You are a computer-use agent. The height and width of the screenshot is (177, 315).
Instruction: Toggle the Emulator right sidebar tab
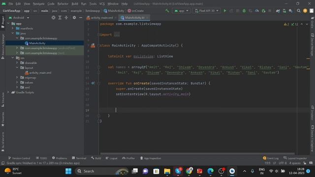[x=313, y=113]
